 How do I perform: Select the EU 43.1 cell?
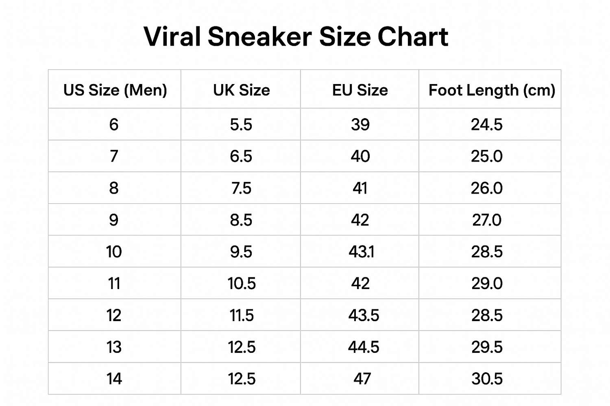point(361,252)
